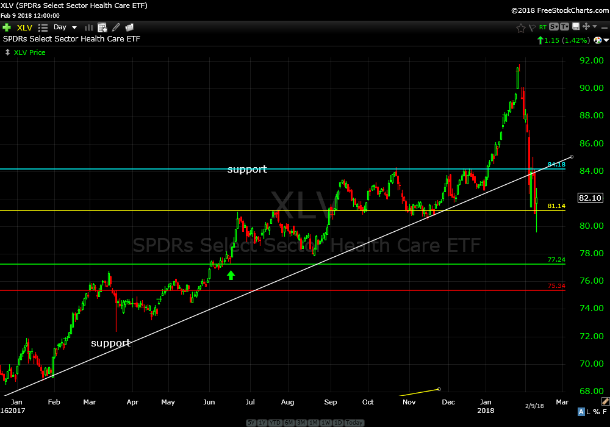Open the S dropdown in top toolbar

click(553, 27)
